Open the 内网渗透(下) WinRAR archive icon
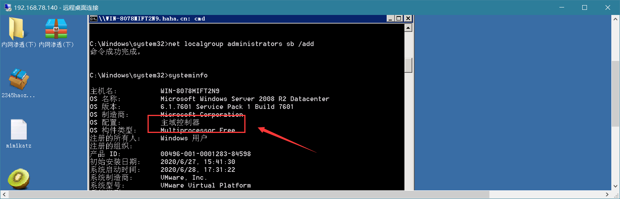The image size is (620, 199). click(x=56, y=29)
